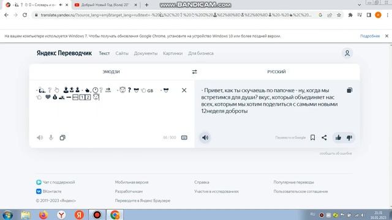Open the ВКонтакте link

(x=49, y=191)
